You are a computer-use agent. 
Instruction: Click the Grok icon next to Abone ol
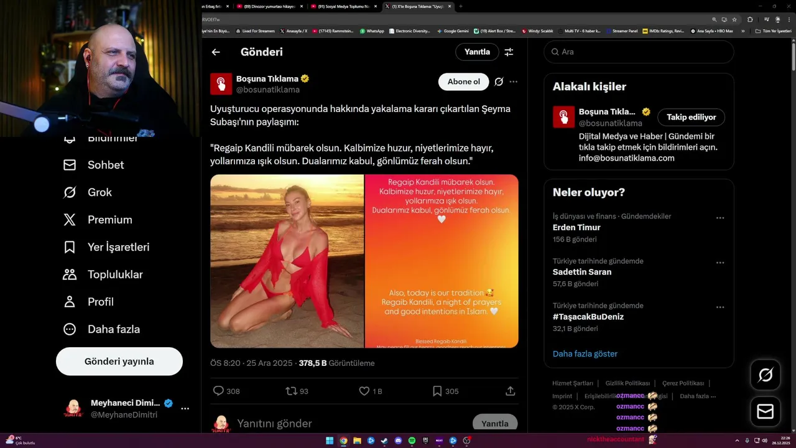coord(499,82)
